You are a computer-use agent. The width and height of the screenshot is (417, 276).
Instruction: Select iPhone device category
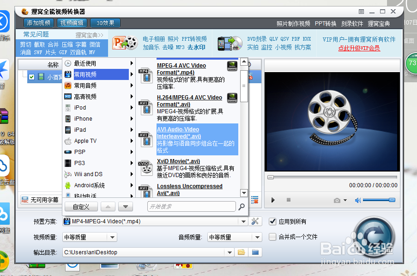coord(99,119)
